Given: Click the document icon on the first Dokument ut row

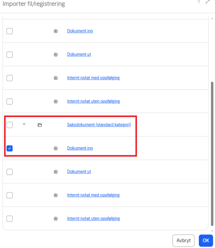Looking at the screenshot, I should tap(56, 54).
